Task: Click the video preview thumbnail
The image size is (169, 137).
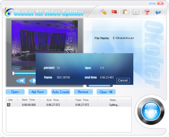Action: click(45, 45)
